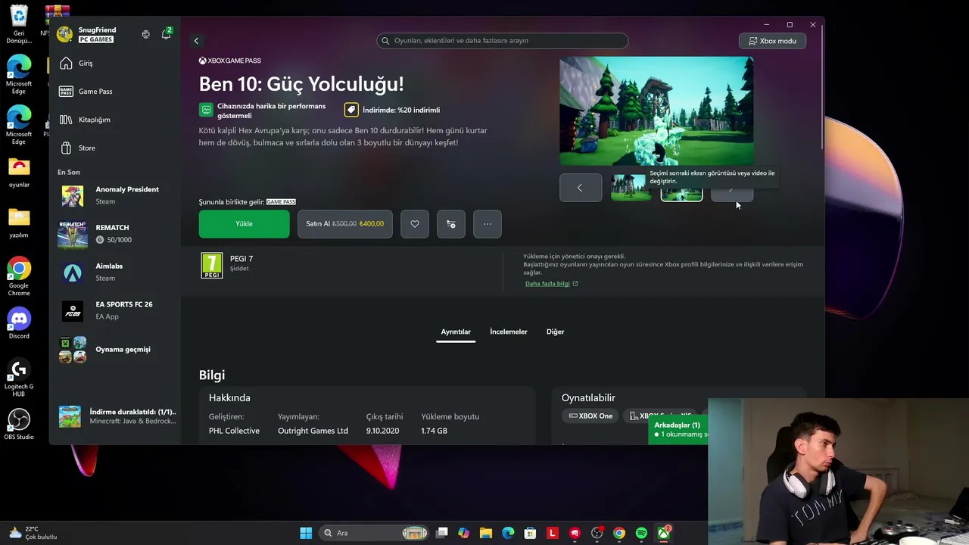Image resolution: width=969 pixels, height=545 pixels.
Task: Open the notifications bell in the sidebar
Action: (x=166, y=34)
